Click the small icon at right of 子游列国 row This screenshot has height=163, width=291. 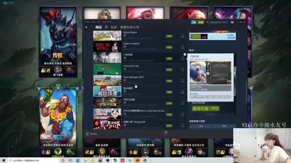(x=185, y=54)
